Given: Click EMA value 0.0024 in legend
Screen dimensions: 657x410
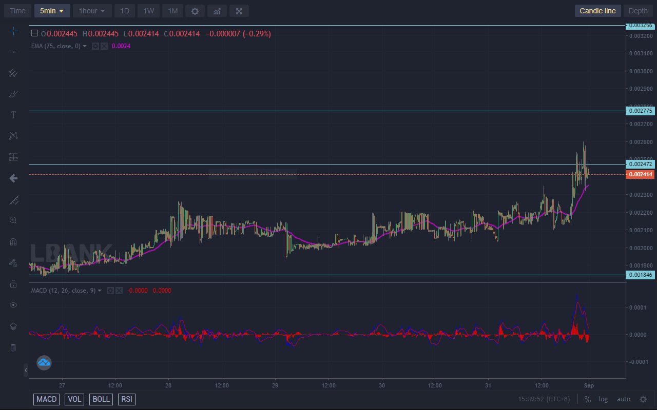Looking at the screenshot, I should coord(121,46).
